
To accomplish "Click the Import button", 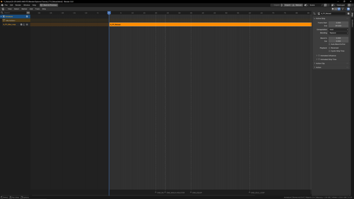I will pyautogui.click(x=286, y=5).
